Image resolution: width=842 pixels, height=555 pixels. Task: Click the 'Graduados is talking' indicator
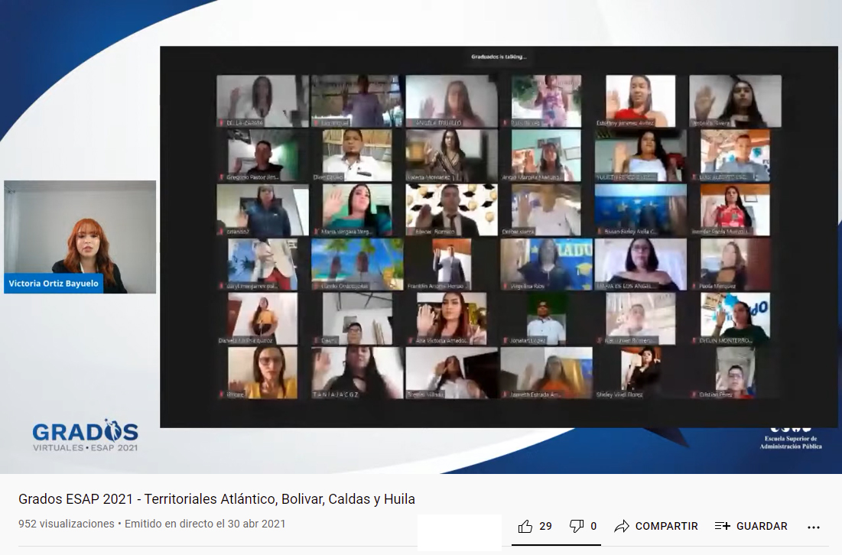tap(498, 57)
